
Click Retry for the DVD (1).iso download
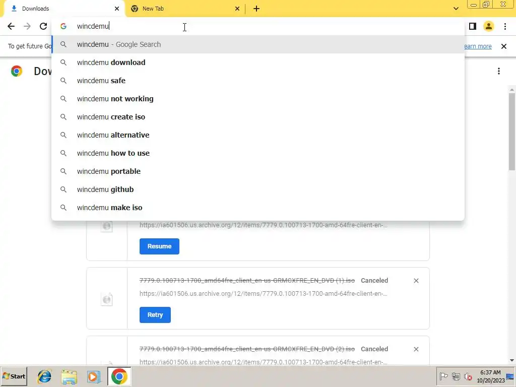(155, 315)
